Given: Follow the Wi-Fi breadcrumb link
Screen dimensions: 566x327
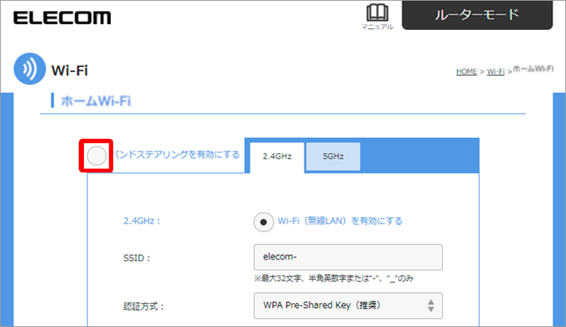Looking at the screenshot, I should pos(496,71).
